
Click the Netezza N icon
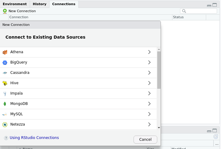tap(5, 124)
